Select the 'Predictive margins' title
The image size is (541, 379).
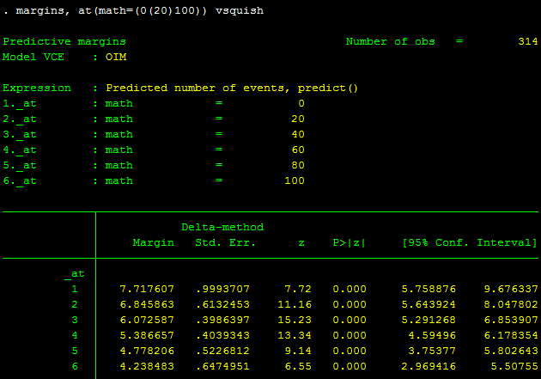pos(64,41)
